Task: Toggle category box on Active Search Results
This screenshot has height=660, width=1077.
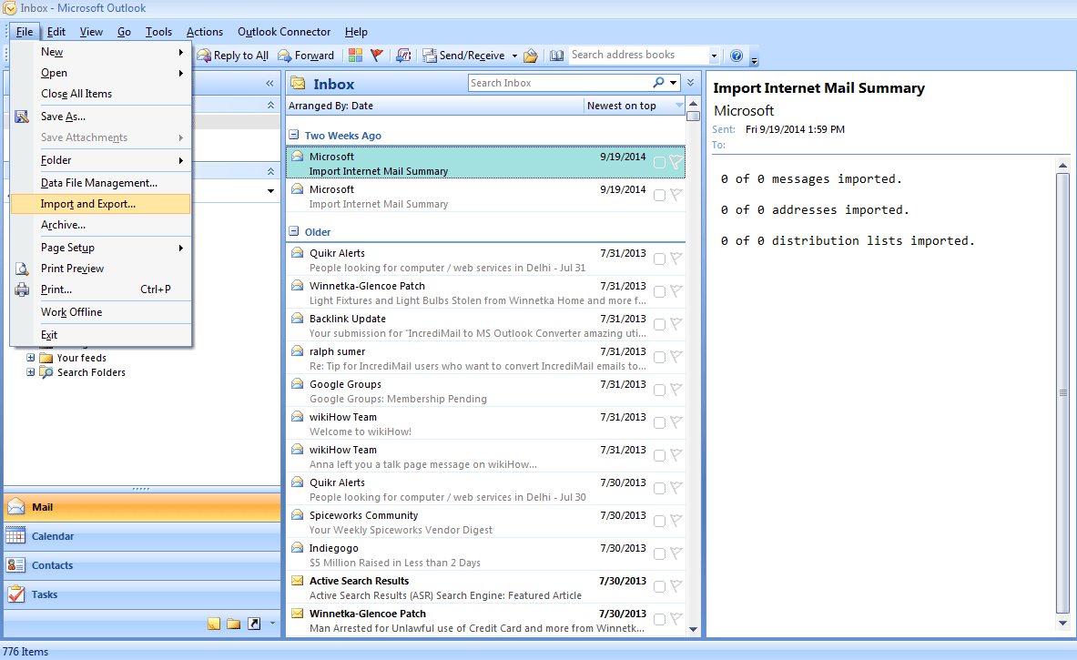Action: [659, 586]
